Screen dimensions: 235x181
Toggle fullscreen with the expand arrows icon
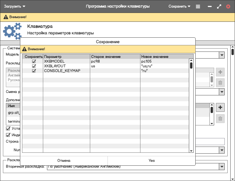coord(219,6)
